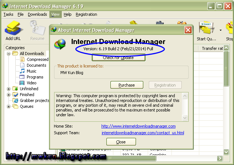234x165 pixels.
Task: Click the main window title bar IDM icon
Action: 5,6
